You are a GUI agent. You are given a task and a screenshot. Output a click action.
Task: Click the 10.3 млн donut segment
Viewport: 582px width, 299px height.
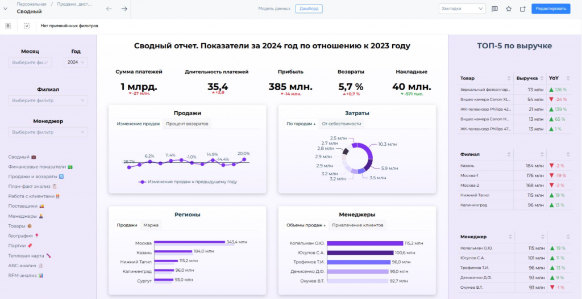pos(367,149)
